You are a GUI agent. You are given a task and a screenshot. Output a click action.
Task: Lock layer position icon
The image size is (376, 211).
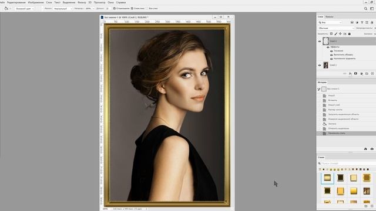pyautogui.click(x=340, y=34)
